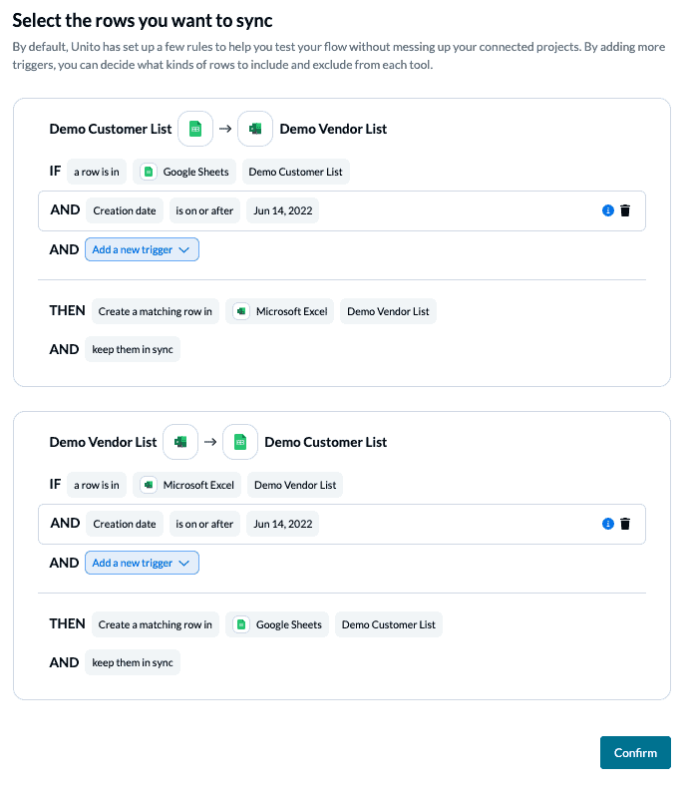Click Google Sheets icon beside bottom Demo Customer List heading

(240, 442)
